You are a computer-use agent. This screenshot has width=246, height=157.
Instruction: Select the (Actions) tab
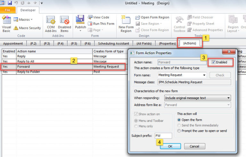pyautogui.click(x=190, y=43)
